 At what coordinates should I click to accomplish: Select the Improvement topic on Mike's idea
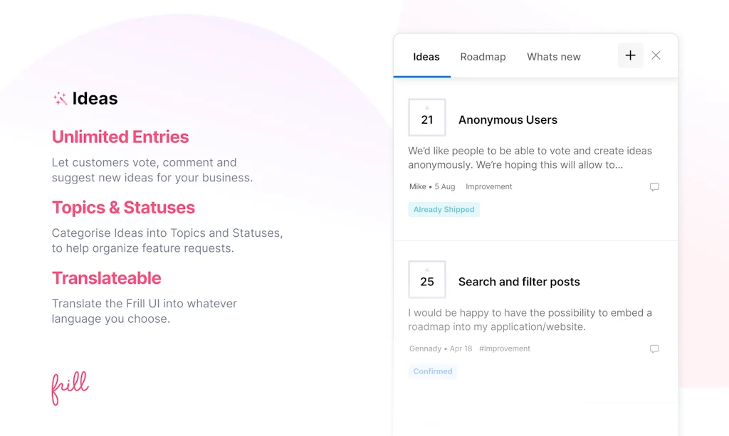[x=488, y=187]
